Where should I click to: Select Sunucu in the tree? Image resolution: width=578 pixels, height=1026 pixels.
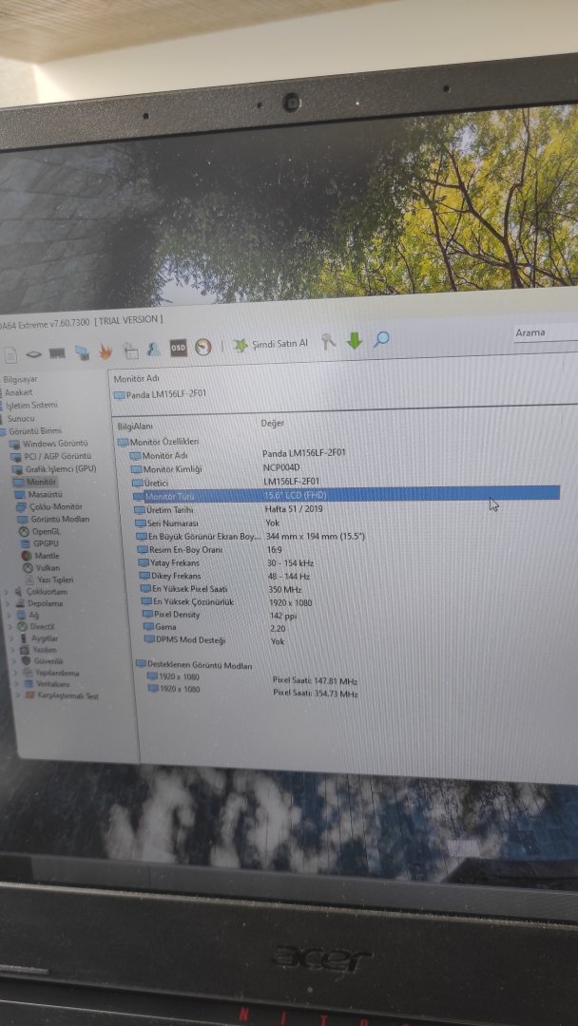21,418
